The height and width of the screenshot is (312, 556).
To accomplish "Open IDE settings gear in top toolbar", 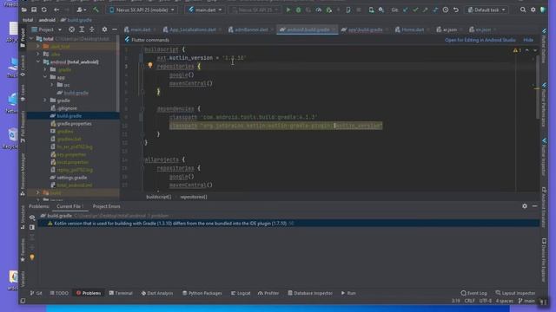I will pyautogui.click(x=533, y=10).
